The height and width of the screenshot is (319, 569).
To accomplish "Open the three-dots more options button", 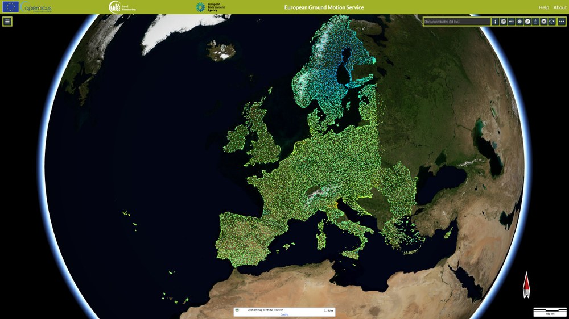I will pos(562,22).
